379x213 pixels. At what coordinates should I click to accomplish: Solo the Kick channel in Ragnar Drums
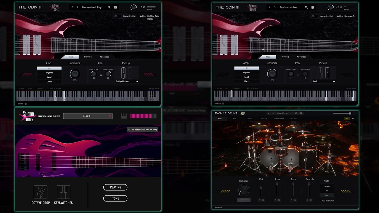[259, 200]
